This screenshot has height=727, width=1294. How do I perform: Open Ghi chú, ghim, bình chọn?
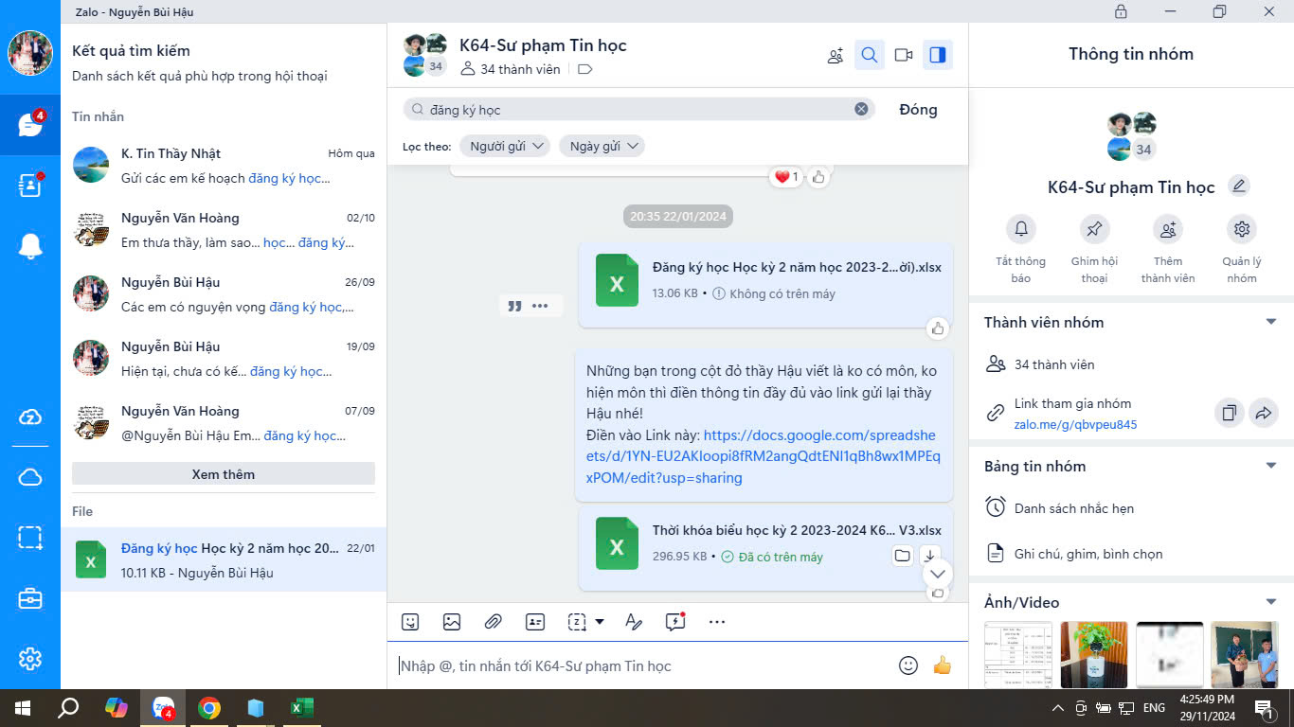pyautogui.click(x=1131, y=554)
